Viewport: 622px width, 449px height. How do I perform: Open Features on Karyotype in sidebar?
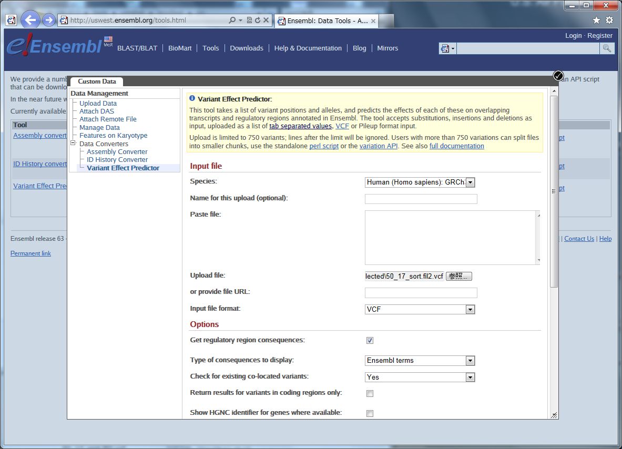point(113,136)
